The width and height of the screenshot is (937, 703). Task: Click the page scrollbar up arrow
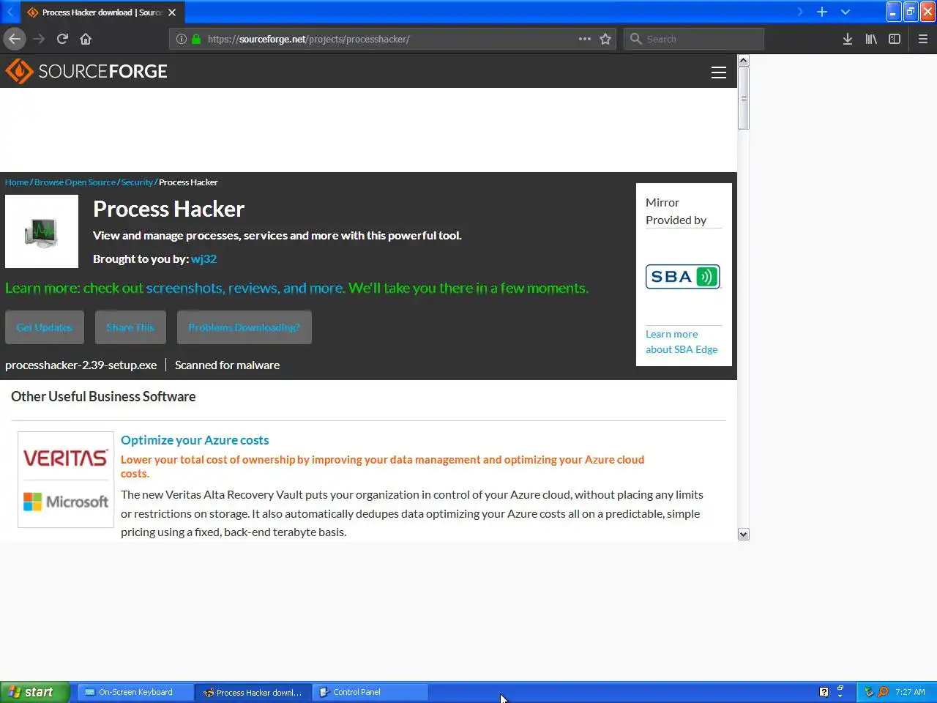tap(744, 61)
